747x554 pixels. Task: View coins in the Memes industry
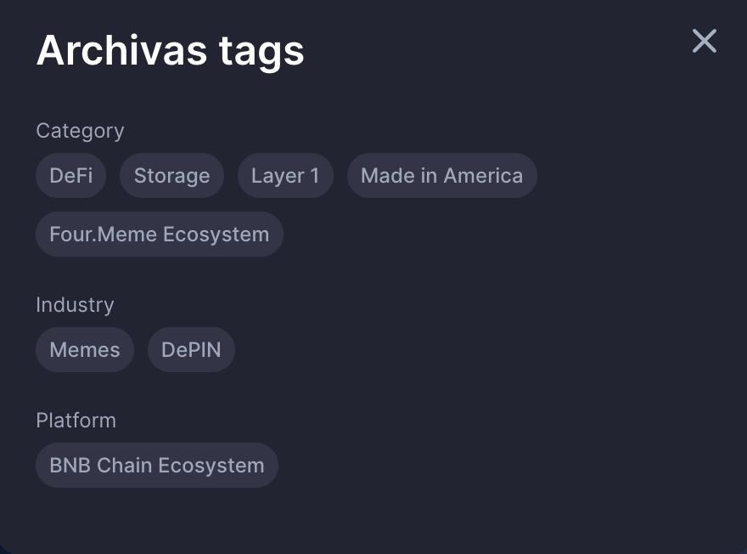coord(85,350)
